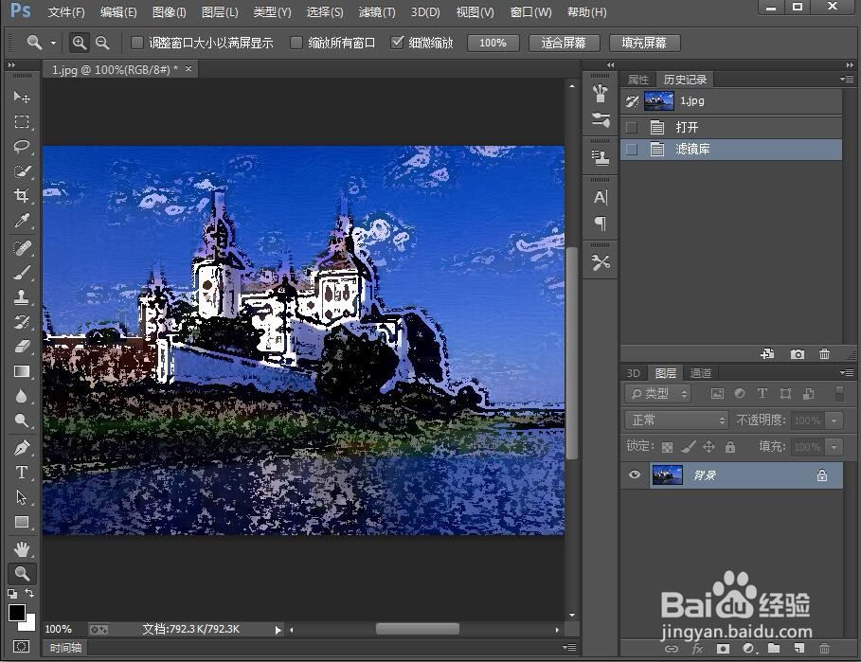Select the Eraser tool
The image size is (861, 662).
[x=22, y=347]
